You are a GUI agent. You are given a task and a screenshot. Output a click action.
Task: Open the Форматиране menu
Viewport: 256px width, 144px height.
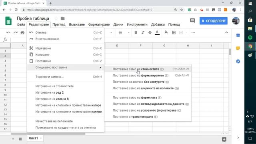[x=99, y=24]
